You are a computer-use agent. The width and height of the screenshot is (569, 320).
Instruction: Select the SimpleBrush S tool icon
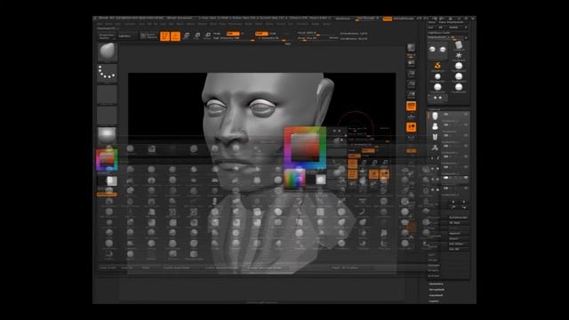click(437, 66)
